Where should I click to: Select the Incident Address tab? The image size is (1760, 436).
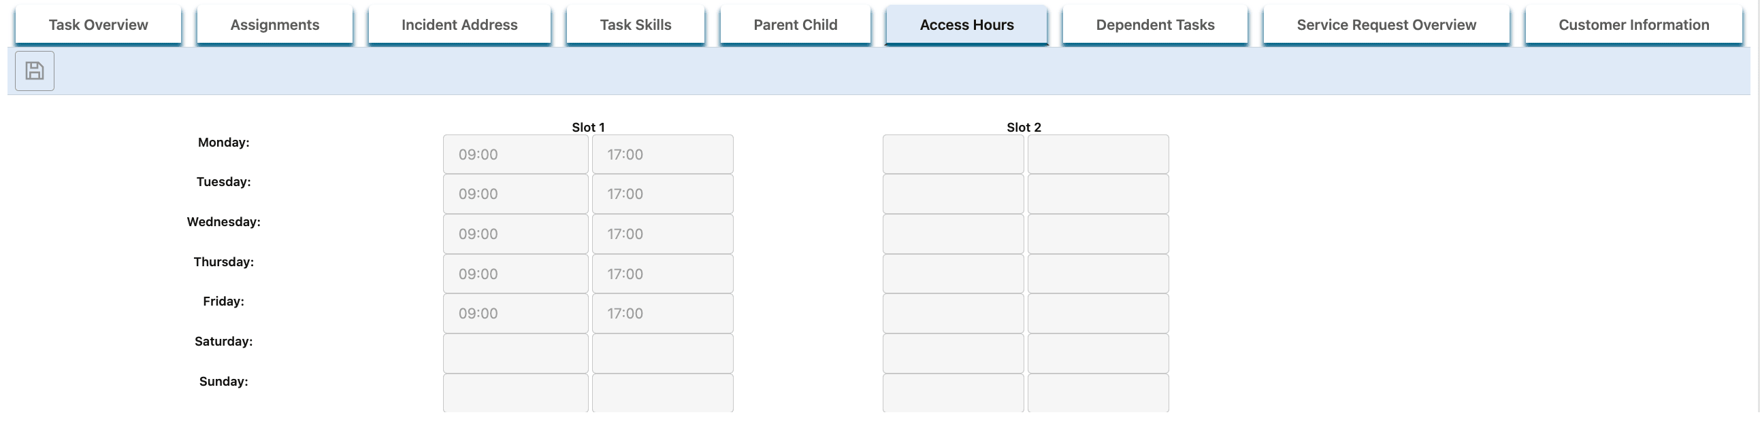pos(459,24)
